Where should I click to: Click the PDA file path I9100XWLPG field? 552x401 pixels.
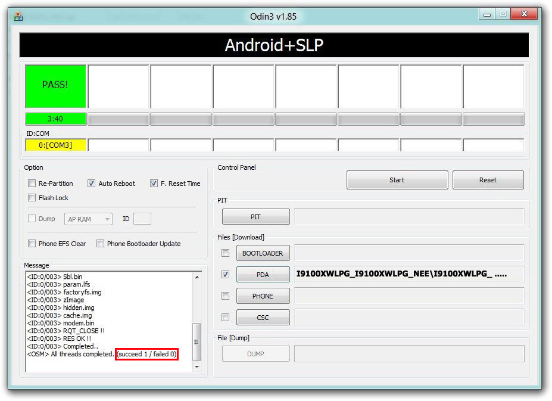pyautogui.click(x=409, y=275)
